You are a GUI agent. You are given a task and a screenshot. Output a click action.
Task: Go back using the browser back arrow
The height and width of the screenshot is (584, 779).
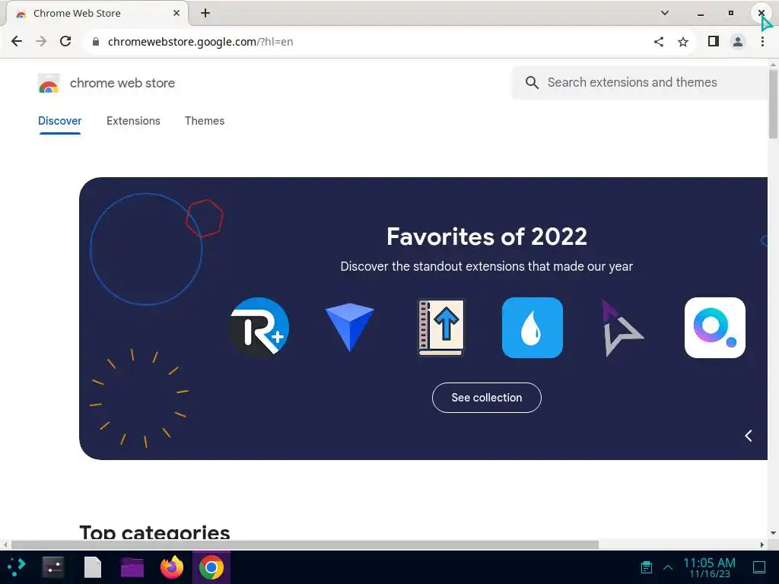click(17, 41)
